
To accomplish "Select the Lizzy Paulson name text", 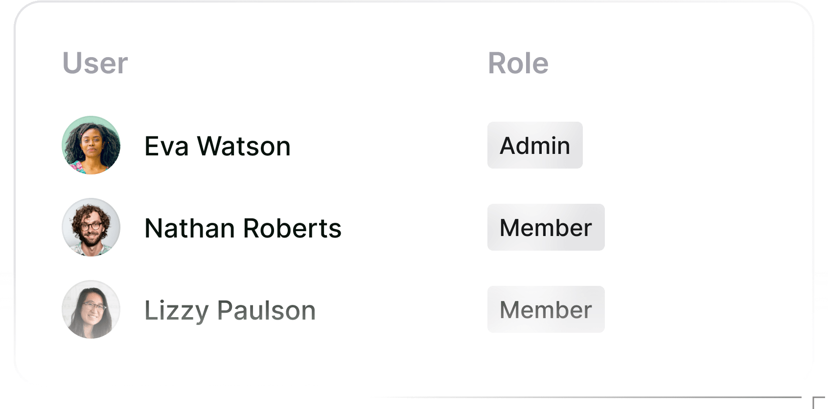I will pyautogui.click(x=230, y=310).
